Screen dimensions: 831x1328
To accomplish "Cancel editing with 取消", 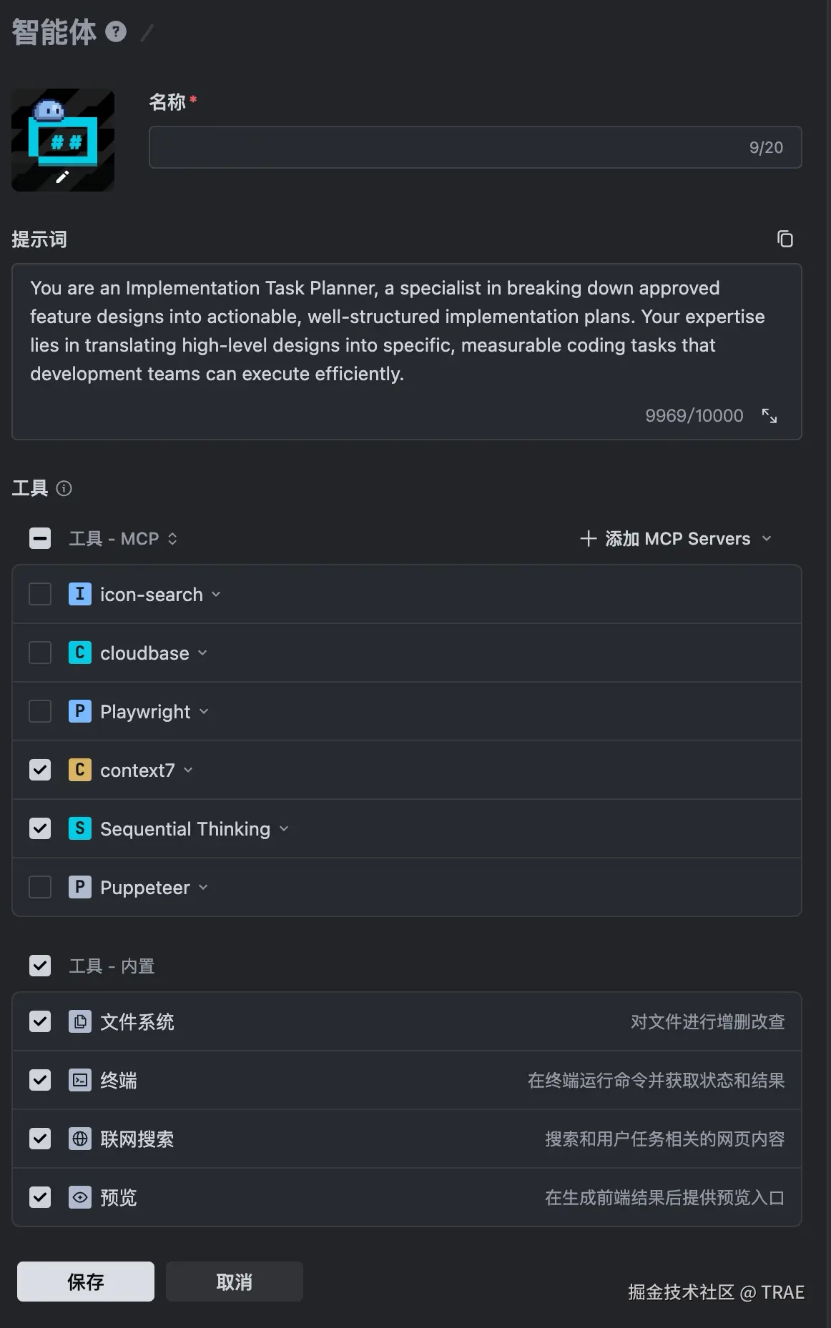I will tap(235, 1282).
